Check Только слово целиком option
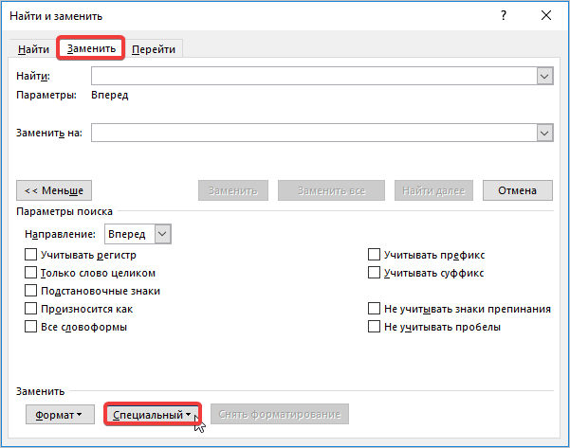Viewport: 570px width, 448px height. tap(30, 273)
